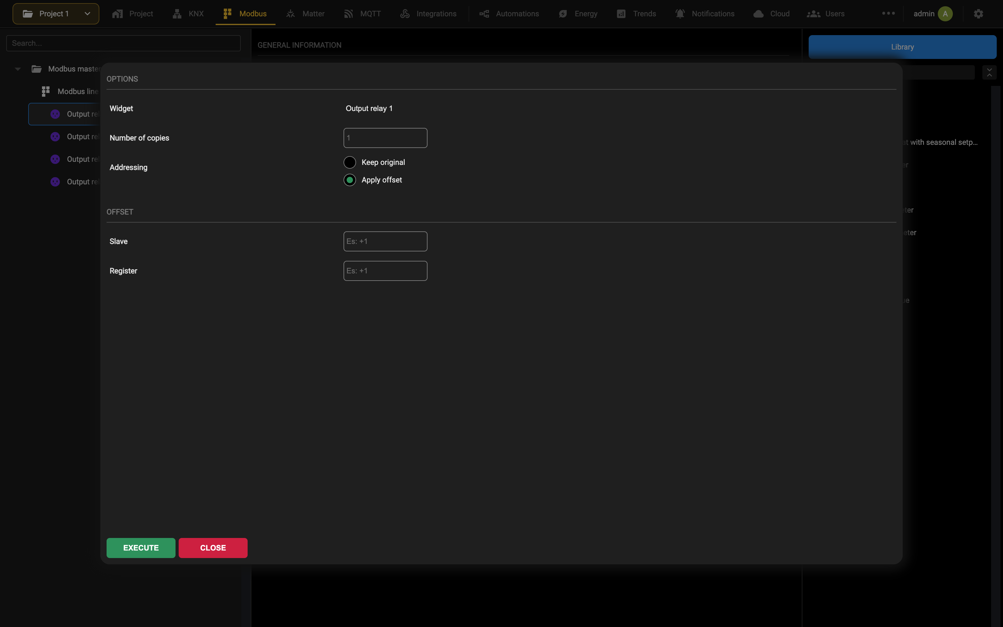
Task: Focus the Slave offset field
Action: (x=386, y=241)
